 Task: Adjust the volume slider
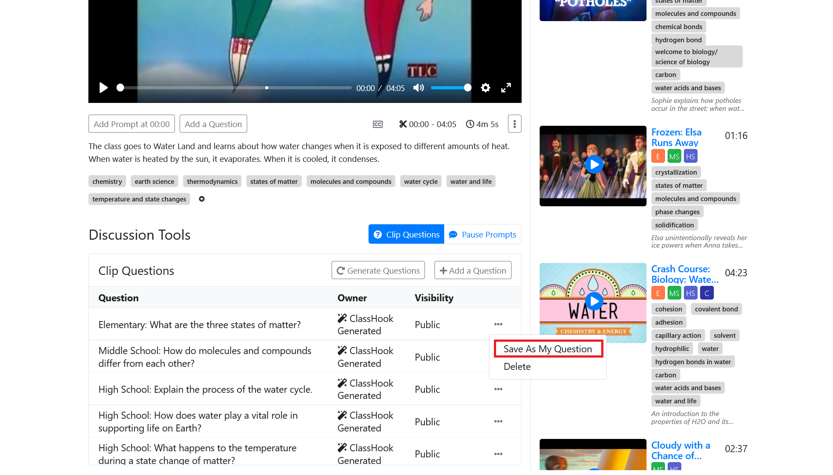tap(451, 88)
